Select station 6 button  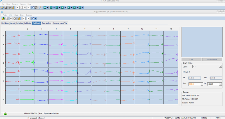(80, 8)
